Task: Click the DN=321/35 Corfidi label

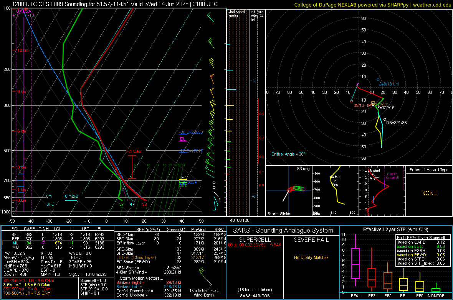Action: coord(396,123)
